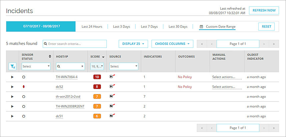Sort by Sensor Status column arrows
The image size is (286, 137).
click(x=50, y=57)
